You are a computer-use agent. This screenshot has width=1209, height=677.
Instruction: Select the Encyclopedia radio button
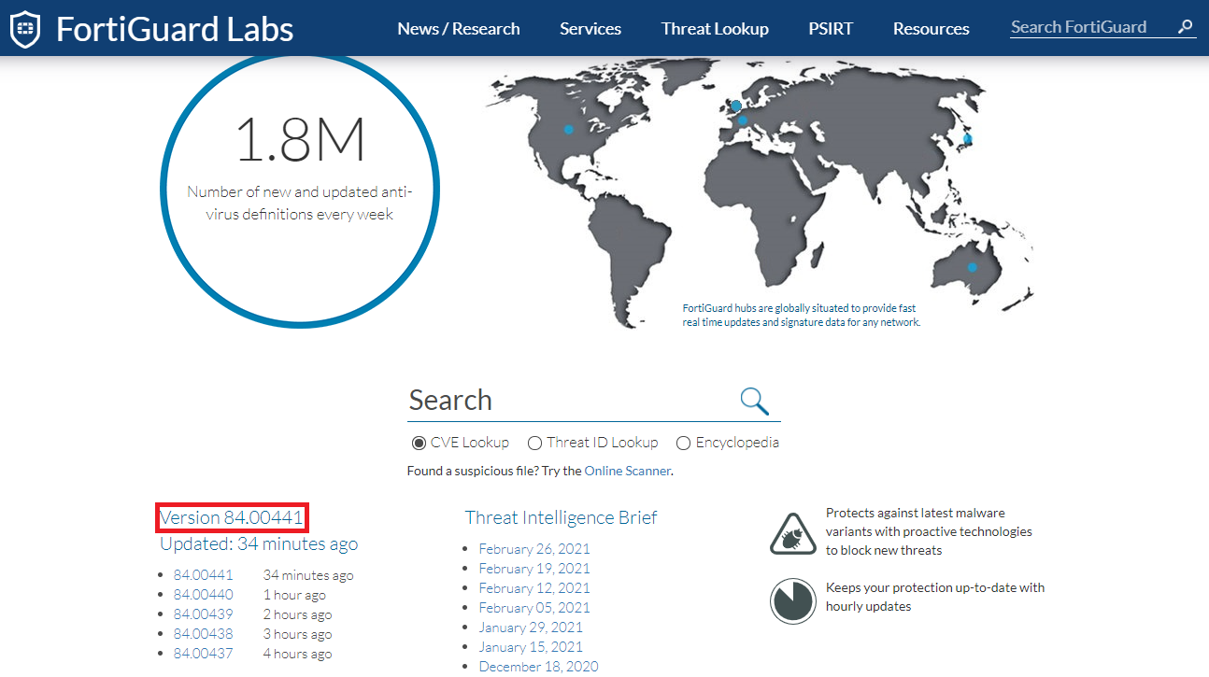point(683,443)
